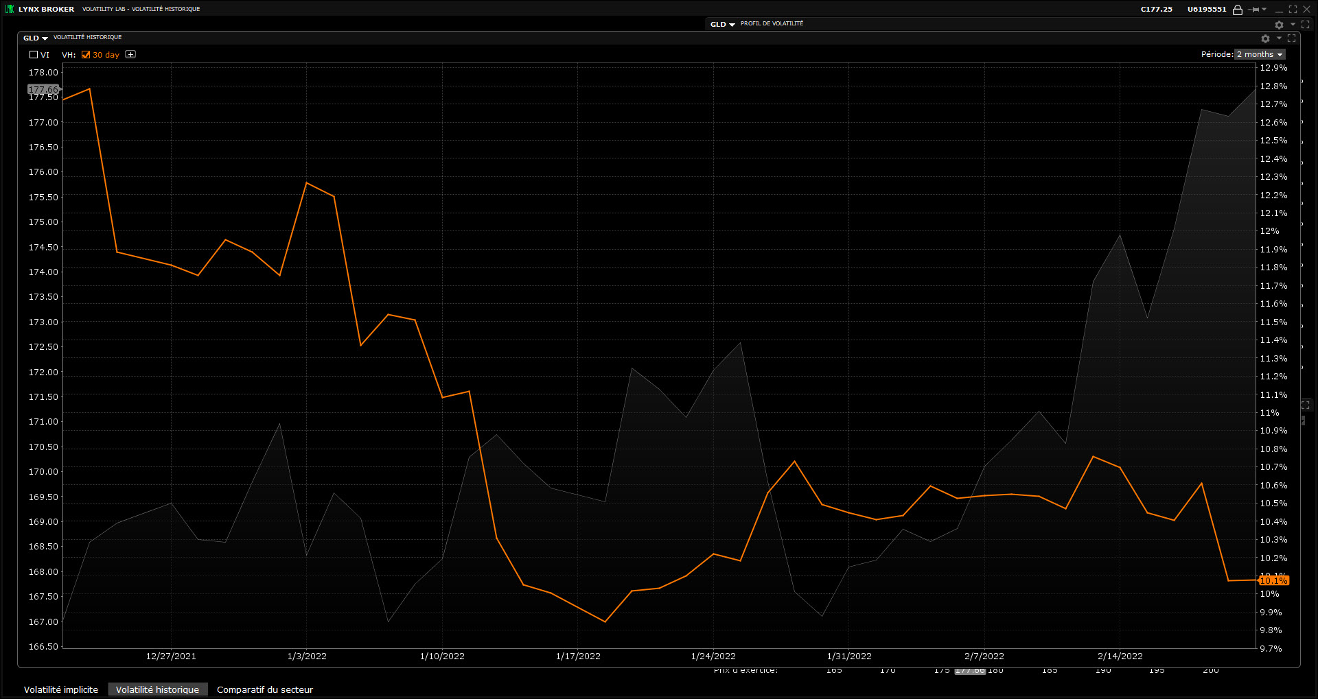Image resolution: width=1318 pixels, height=699 pixels.
Task: Open the arrow menu of Profil de Volatilité panel
Action: click(x=1293, y=24)
